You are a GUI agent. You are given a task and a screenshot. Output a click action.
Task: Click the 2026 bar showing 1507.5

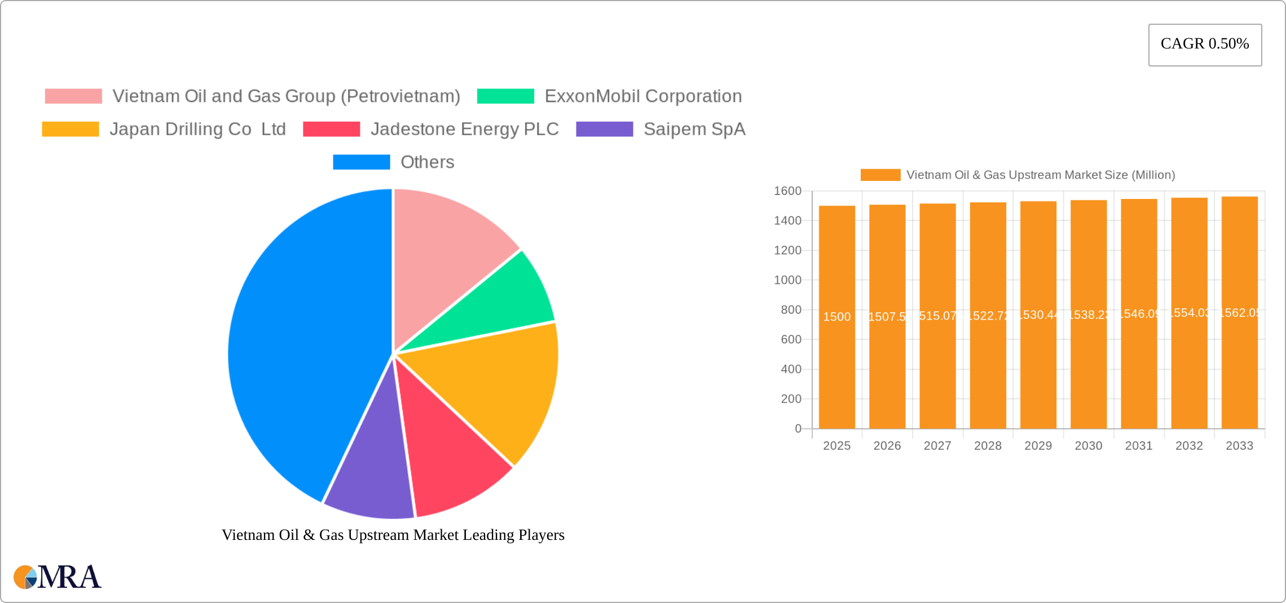click(887, 317)
